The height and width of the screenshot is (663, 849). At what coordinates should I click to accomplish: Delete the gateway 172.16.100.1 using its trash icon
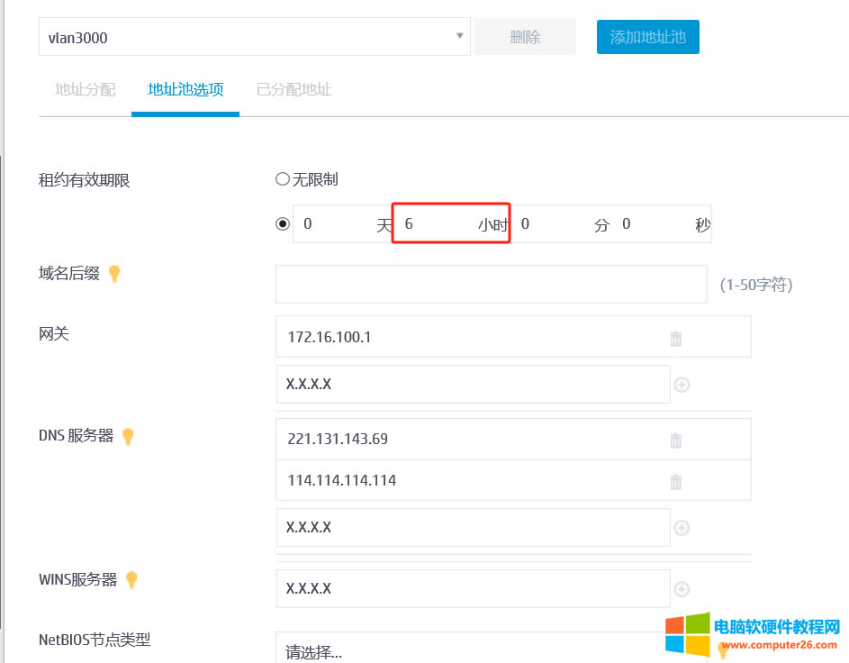pos(676,336)
